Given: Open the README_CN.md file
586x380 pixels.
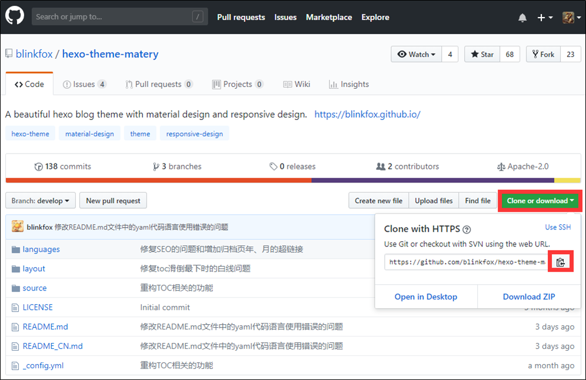Looking at the screenshot, I should pyautogui.click(x=53, y=346).
